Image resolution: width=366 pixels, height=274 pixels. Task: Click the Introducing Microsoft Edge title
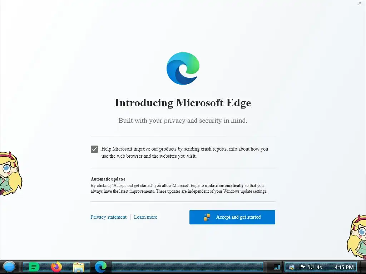183,103
